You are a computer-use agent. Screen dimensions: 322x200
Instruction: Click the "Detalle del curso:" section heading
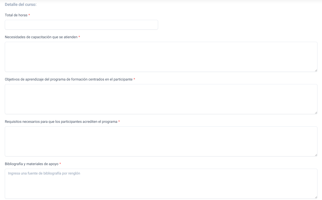coord(21,5)
